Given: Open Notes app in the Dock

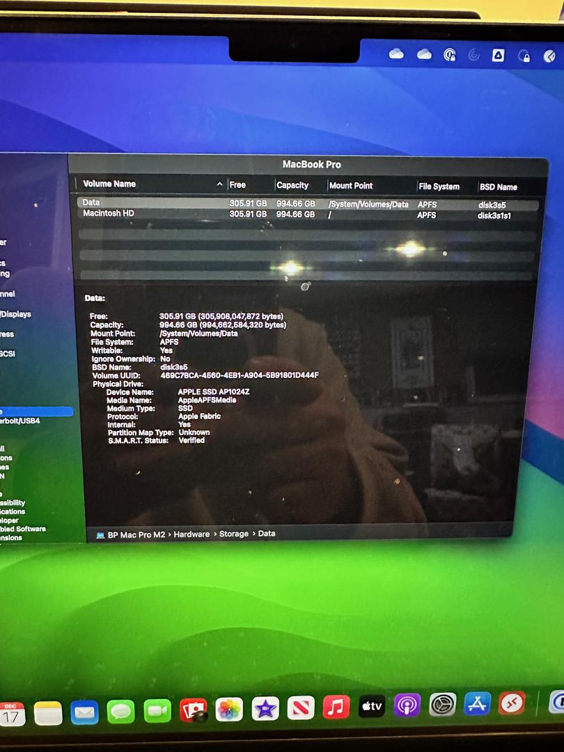Looking at the screenshot, I should [x=48, y=713].
